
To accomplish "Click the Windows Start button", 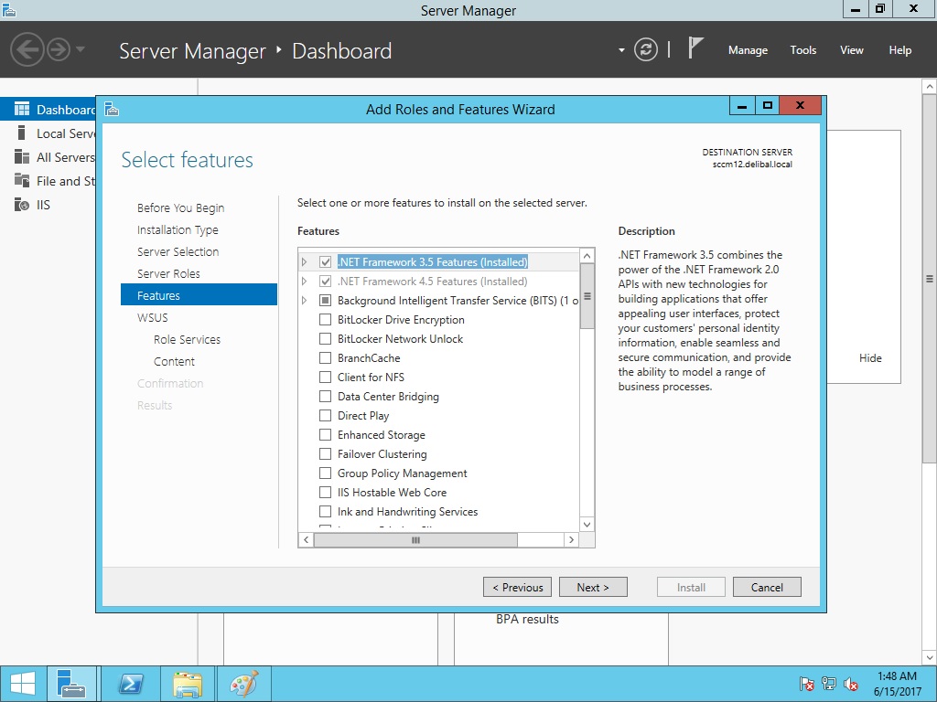I will pos(23,684).
